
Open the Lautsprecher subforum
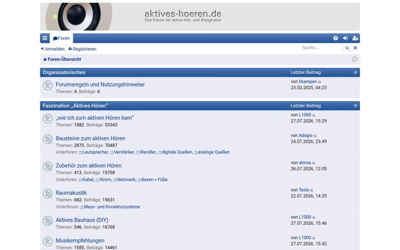(x=95, y=152)
